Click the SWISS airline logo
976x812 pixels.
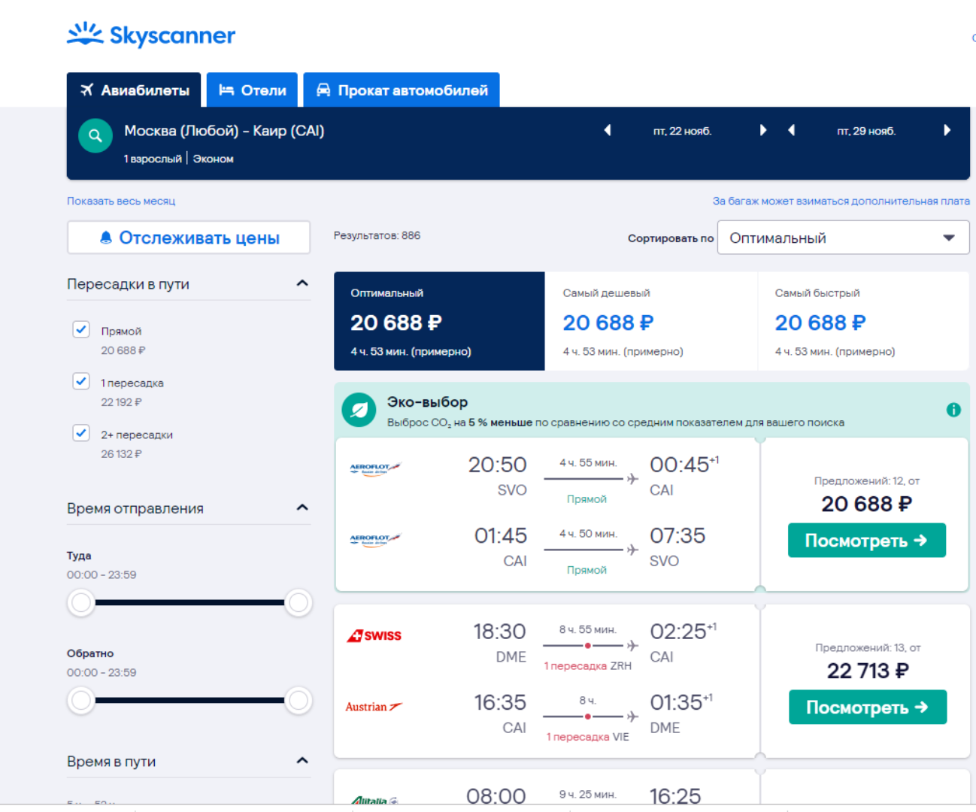tap(374, 635)
